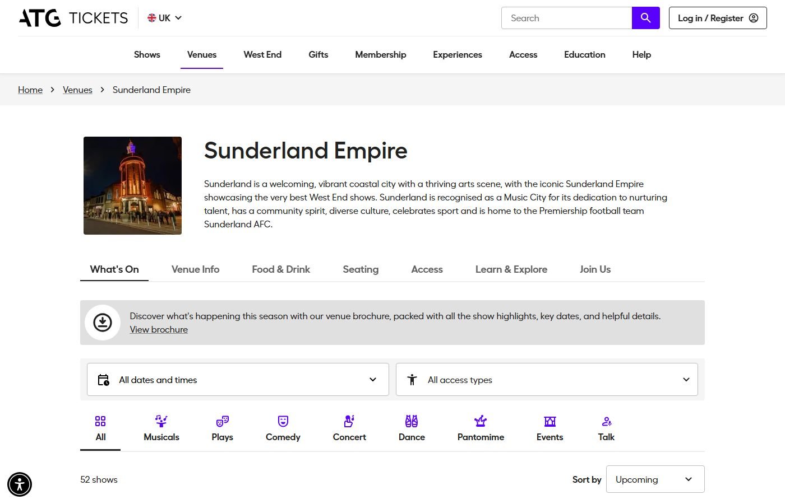Select the Plays theatre masks icon
The width and height of the screenshot is (785, 504).
tap(223, 421)
